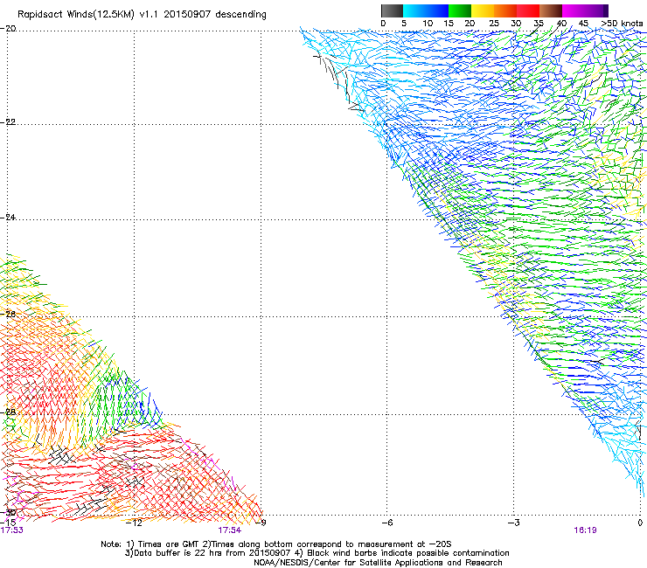
Task: Click the '-24' latitude axis label
Action: 9,217
